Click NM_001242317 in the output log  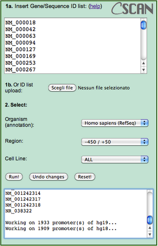(x=23, y=199)
